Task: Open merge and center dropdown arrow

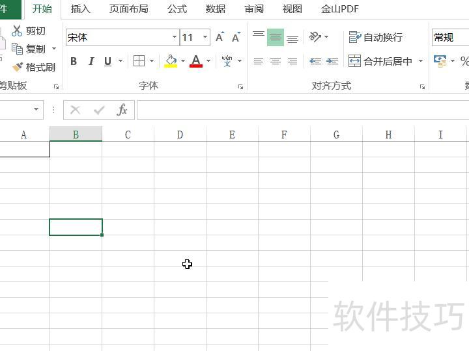Action: tap(421, 61)
